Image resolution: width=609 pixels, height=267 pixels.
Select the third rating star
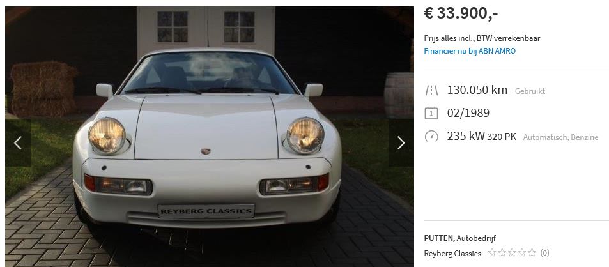pyautogui.click(x=512, y=253)
